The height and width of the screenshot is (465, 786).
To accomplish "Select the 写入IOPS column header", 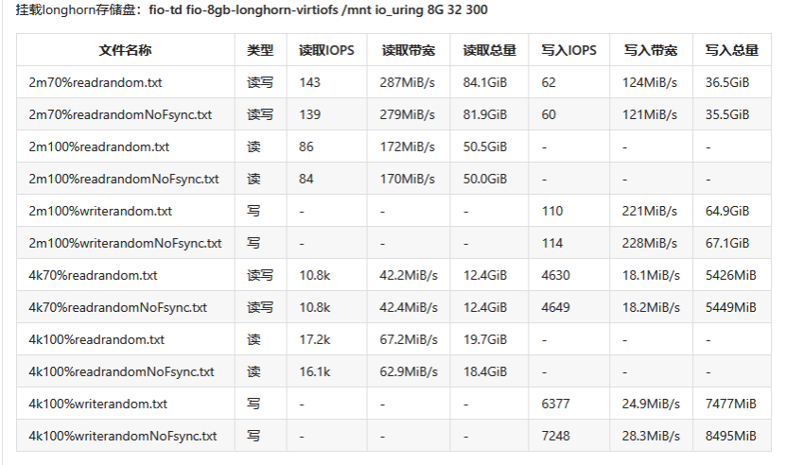I will click(x=569, y=50).
